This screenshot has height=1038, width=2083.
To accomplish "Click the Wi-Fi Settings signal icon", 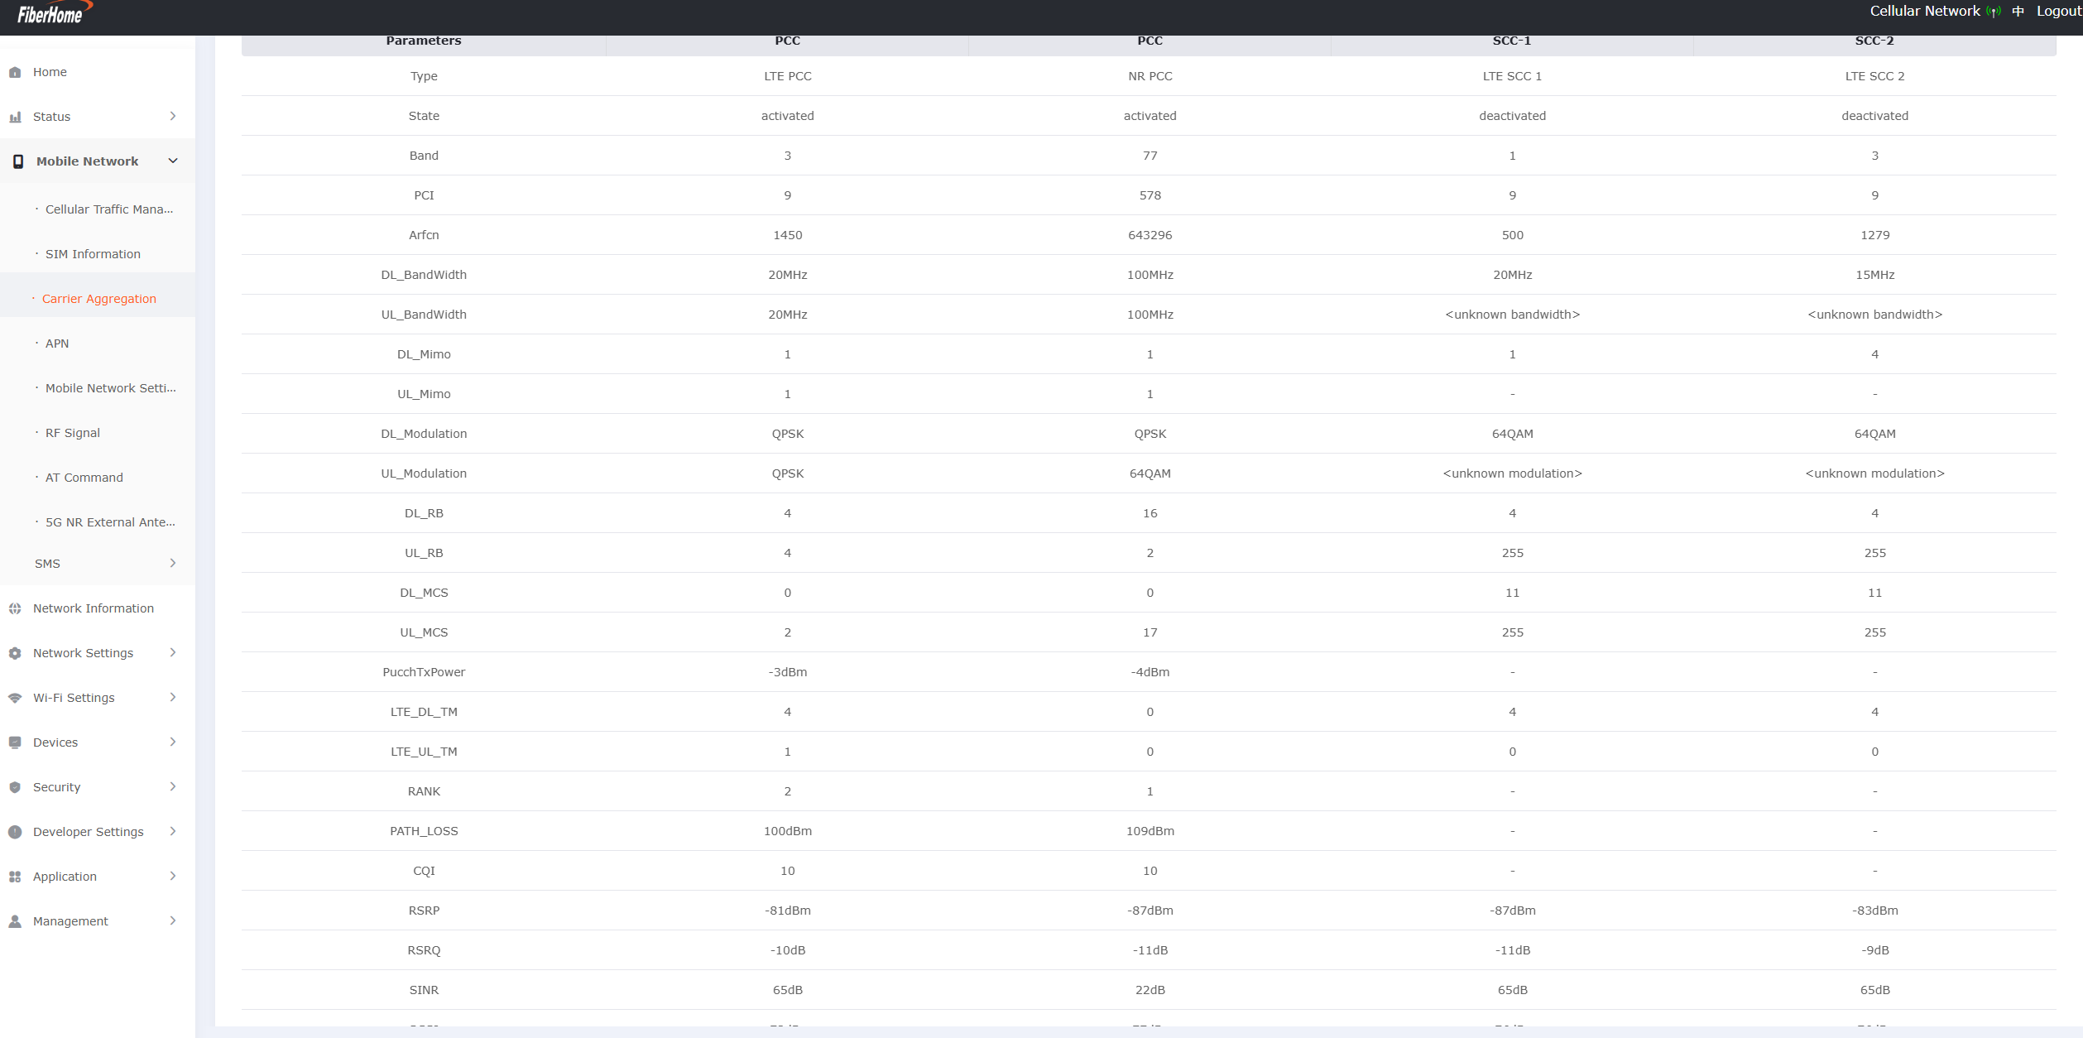I will [15, 698].
